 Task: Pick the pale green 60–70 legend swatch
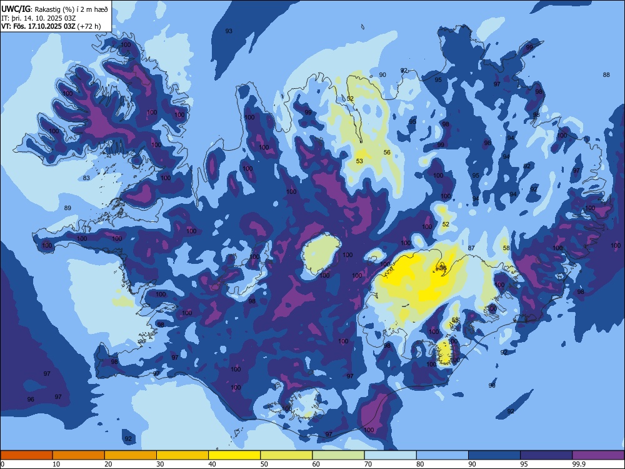(x=338, y=455)
